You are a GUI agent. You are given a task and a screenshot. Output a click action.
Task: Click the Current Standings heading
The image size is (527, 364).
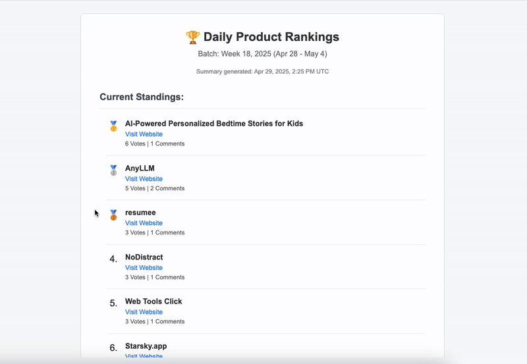[x=142, y=97]
